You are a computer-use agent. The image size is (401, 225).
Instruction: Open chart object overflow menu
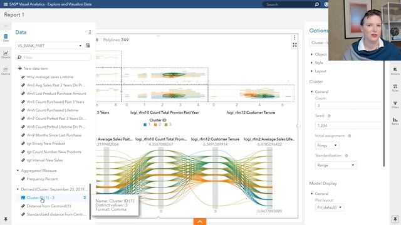tap(294, 37)
